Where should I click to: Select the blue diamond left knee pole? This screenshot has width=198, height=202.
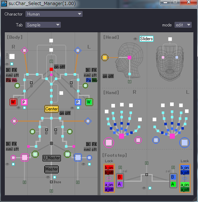[x=88, y=121]
